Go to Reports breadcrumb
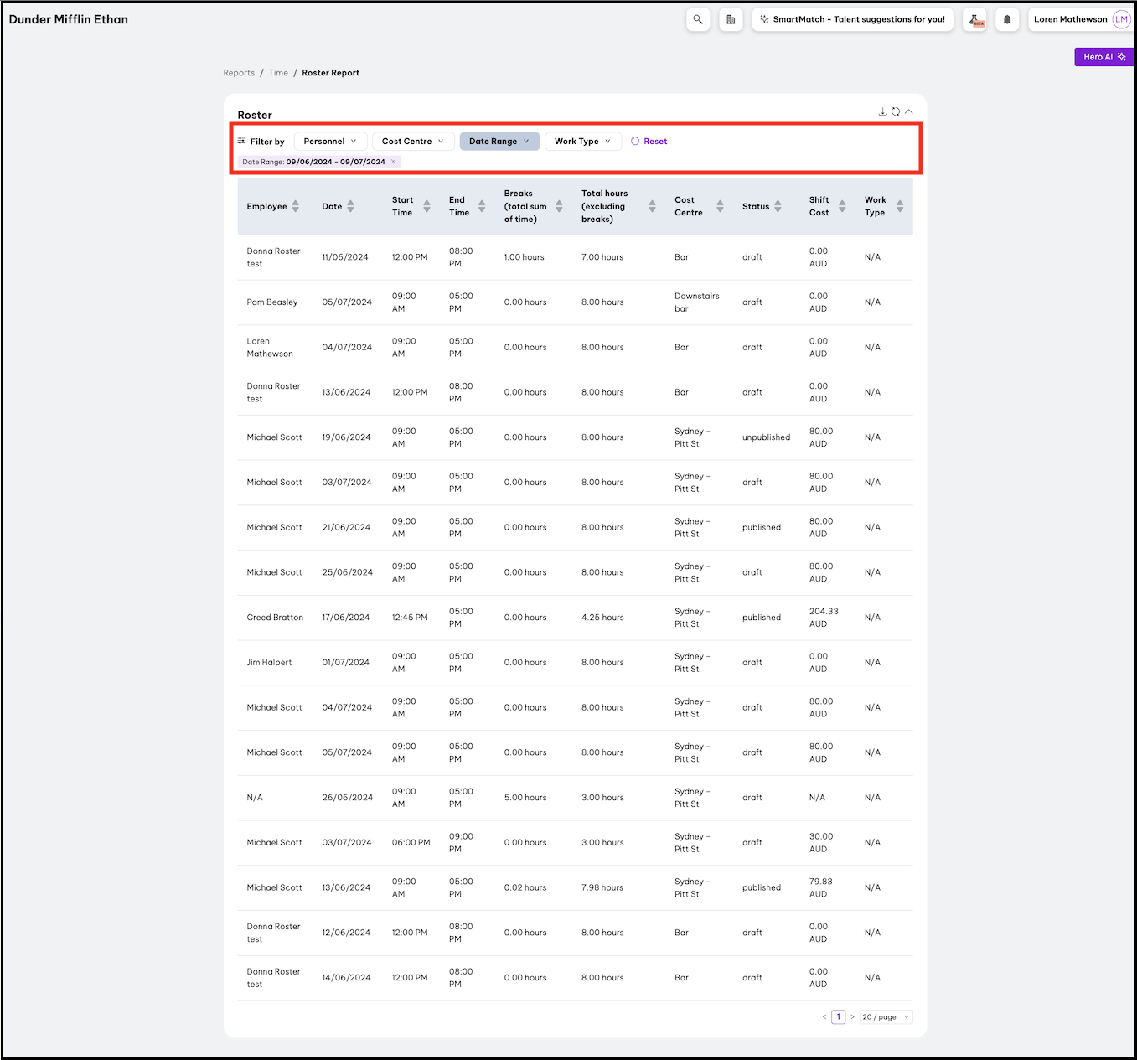Screen dimensions: 1137x1060 pyautogui.click(x=239, y=73)
